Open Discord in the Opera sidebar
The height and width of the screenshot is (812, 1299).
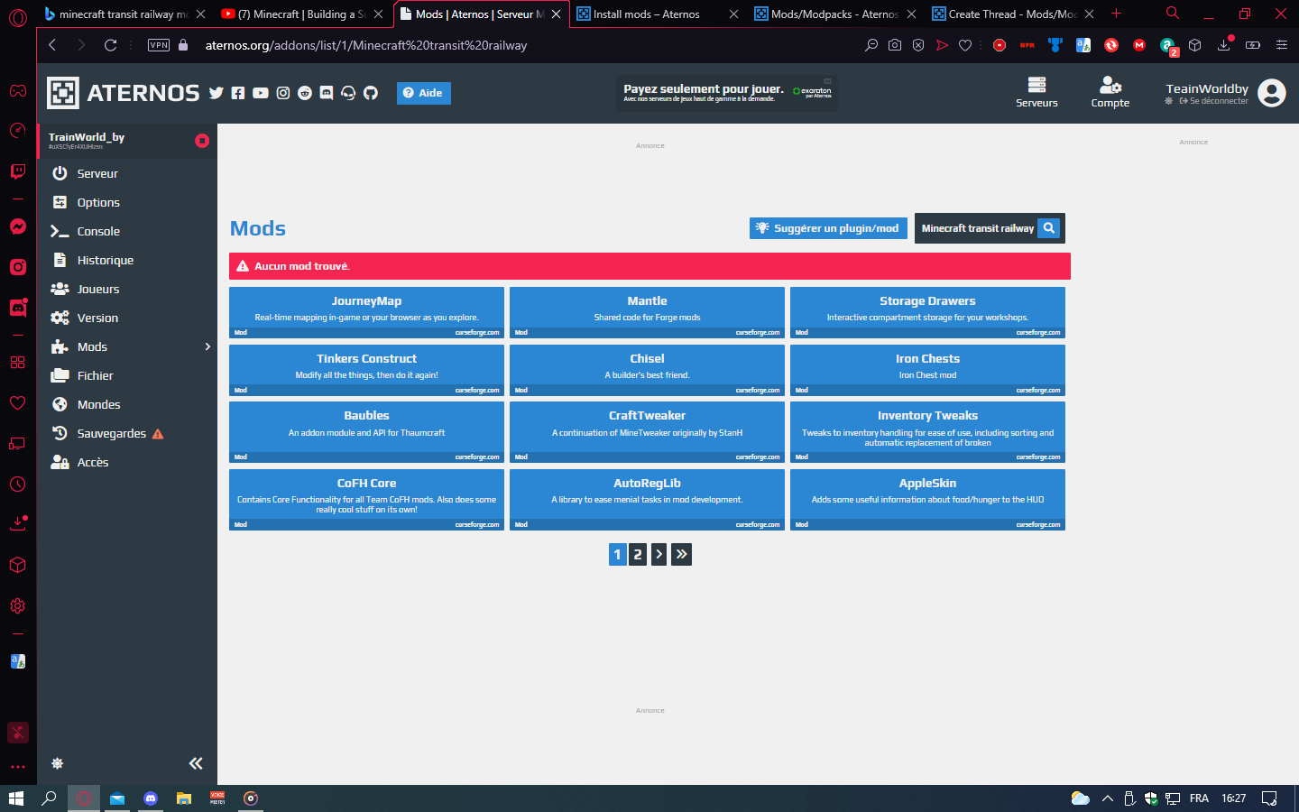coord(18,308)
